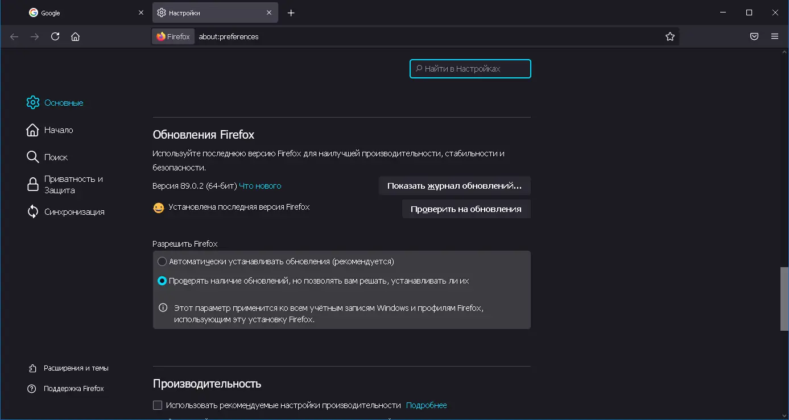Image resolution: width=789 pixels, height=420 pixels.
Task: Open the Pocket save icon
Action: click(x=754, y=36)
